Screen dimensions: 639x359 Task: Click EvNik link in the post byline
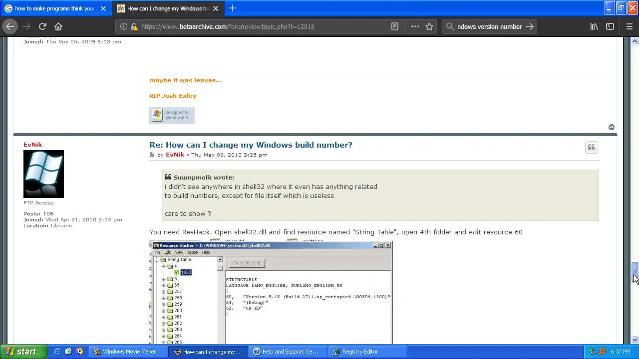pyautogui.click(x=175, y=155)
